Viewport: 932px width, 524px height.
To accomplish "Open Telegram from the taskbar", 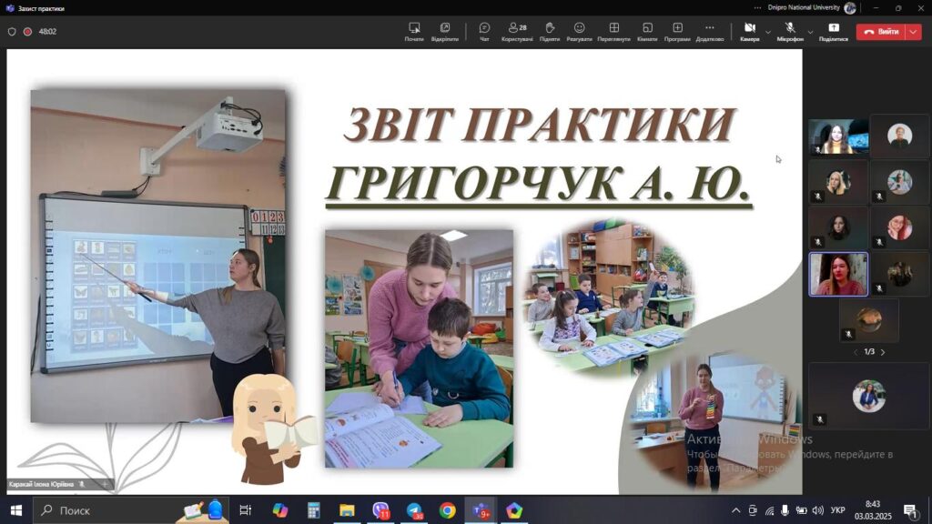I will click(x=414, y=510).
